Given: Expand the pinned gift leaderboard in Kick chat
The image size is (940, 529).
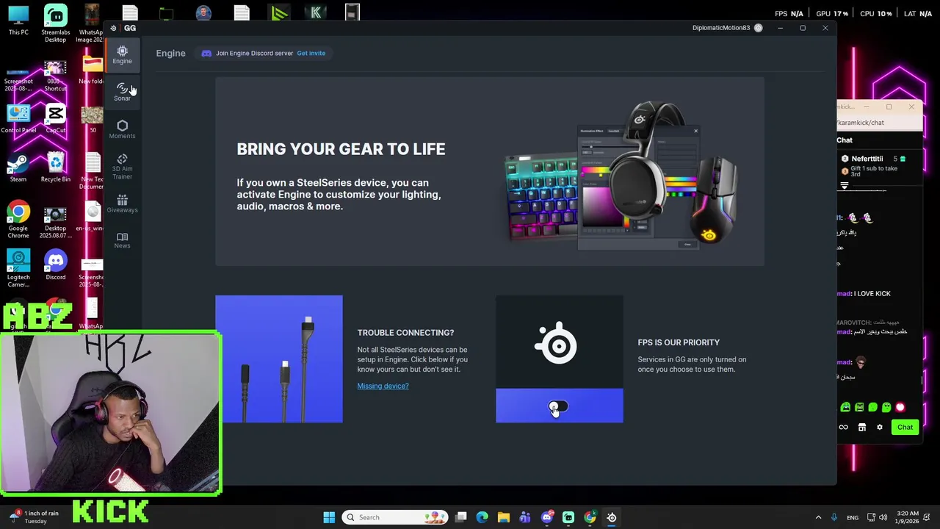Looking at the screenshot, I should point(844,186).
